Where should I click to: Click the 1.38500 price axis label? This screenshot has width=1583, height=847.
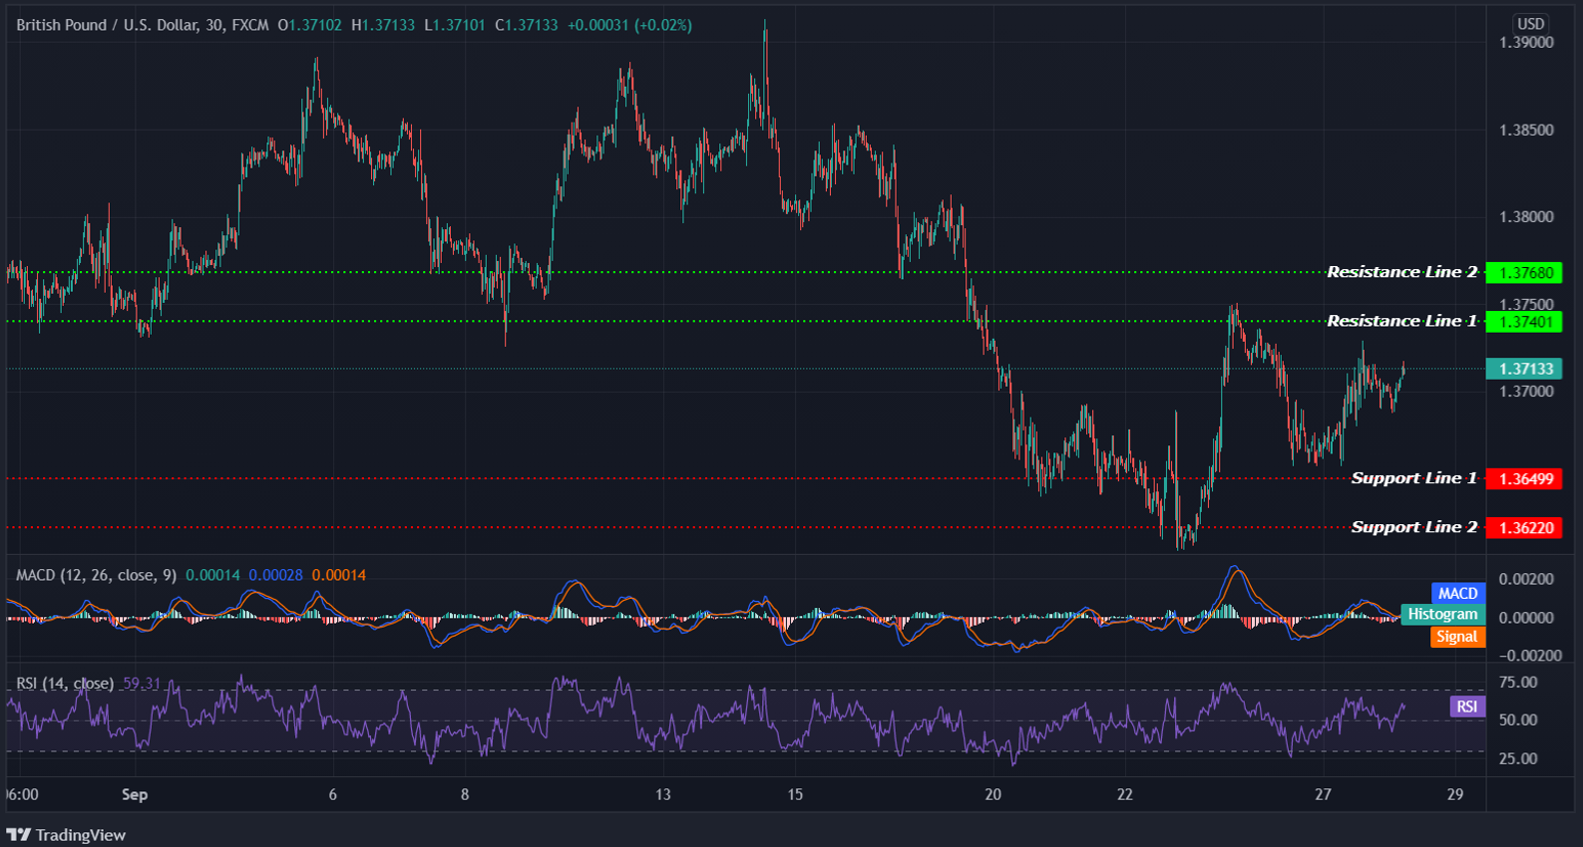click(1526, 131)
